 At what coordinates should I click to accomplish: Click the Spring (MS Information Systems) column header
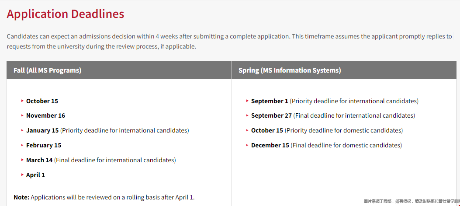click(344, 70)
